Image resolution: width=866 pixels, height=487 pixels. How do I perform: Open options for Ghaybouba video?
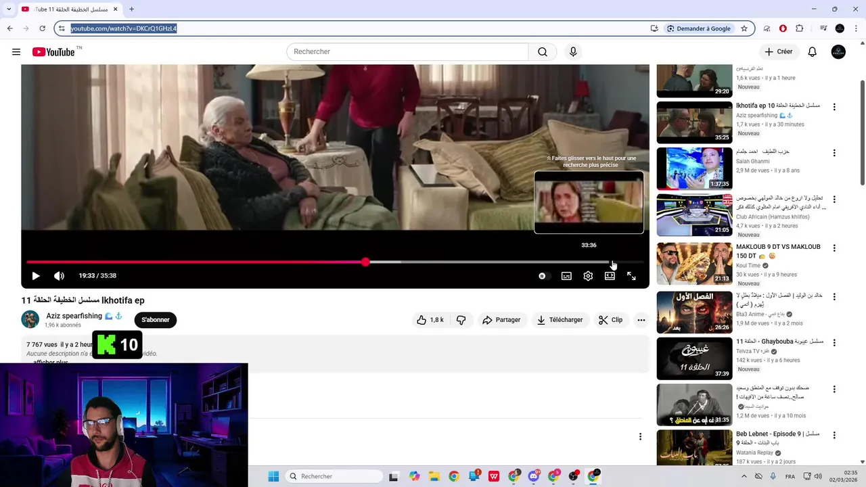click(x=834, y=343)
